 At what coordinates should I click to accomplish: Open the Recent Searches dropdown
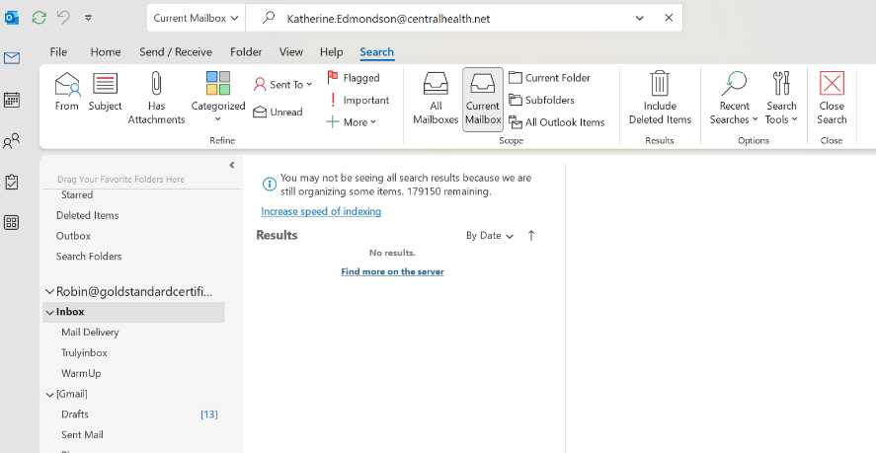pos(734,98)
